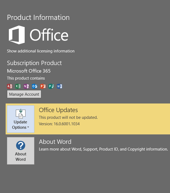170x193 pixels.
Task: Click the Outlook app icon
Action: 35,86
